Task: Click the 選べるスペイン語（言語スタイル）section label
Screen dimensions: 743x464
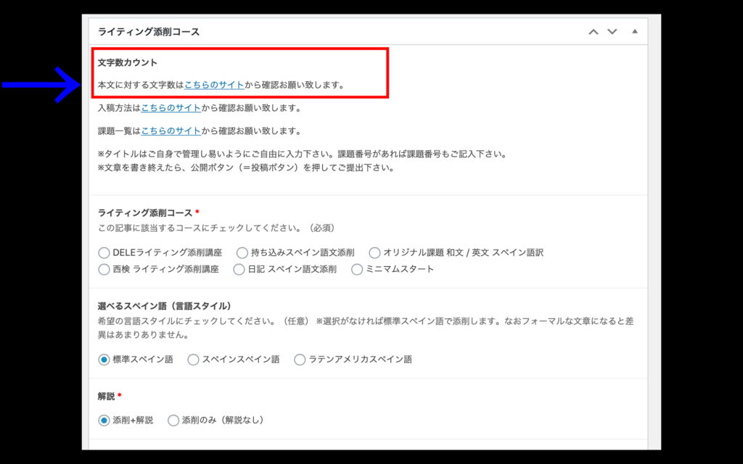Action: 164,306
